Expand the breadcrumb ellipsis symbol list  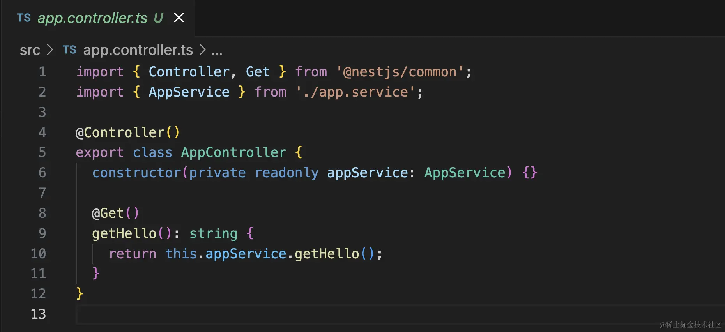(217, 51)
